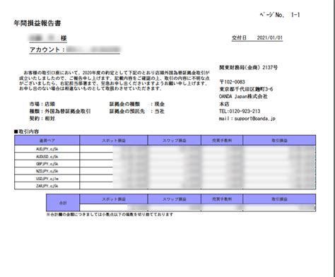The width and height of the screenshot is (335, 277).
Task: Click 種類:外国為替証拠金取引 line
Action: click(x=60, y=111)
